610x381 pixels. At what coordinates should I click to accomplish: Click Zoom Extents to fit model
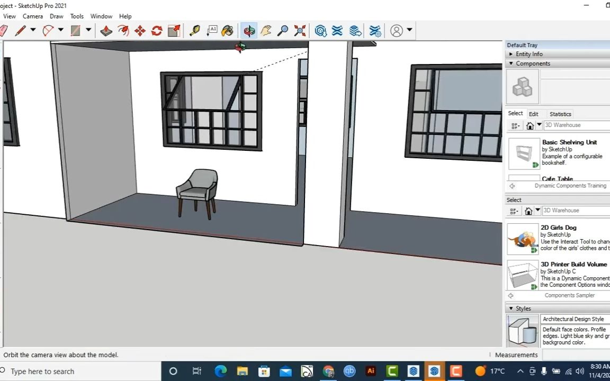coord(300,31)
